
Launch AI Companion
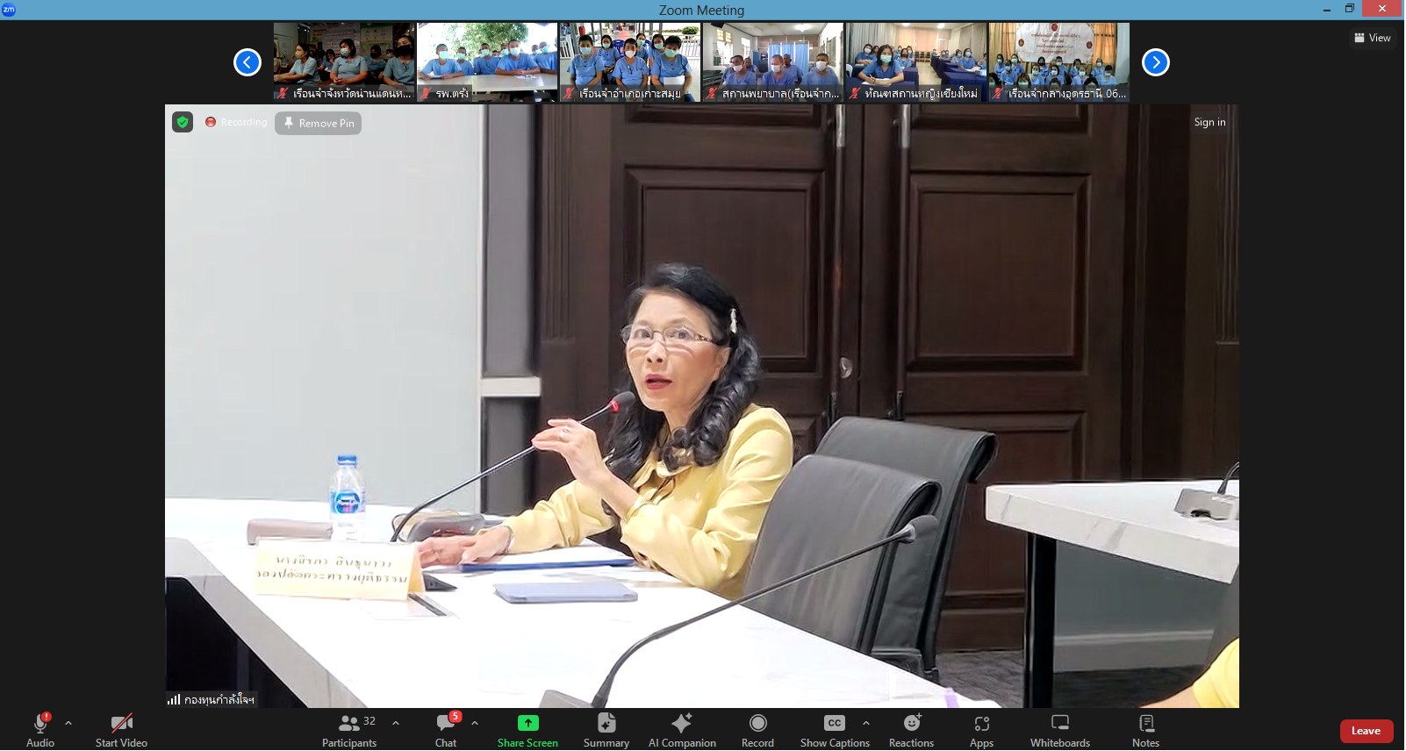682,730
